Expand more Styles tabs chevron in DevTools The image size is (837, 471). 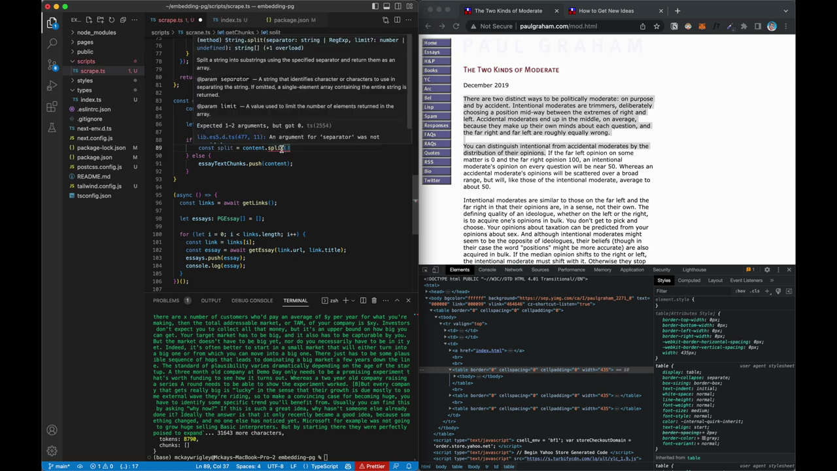click(772, 281)
